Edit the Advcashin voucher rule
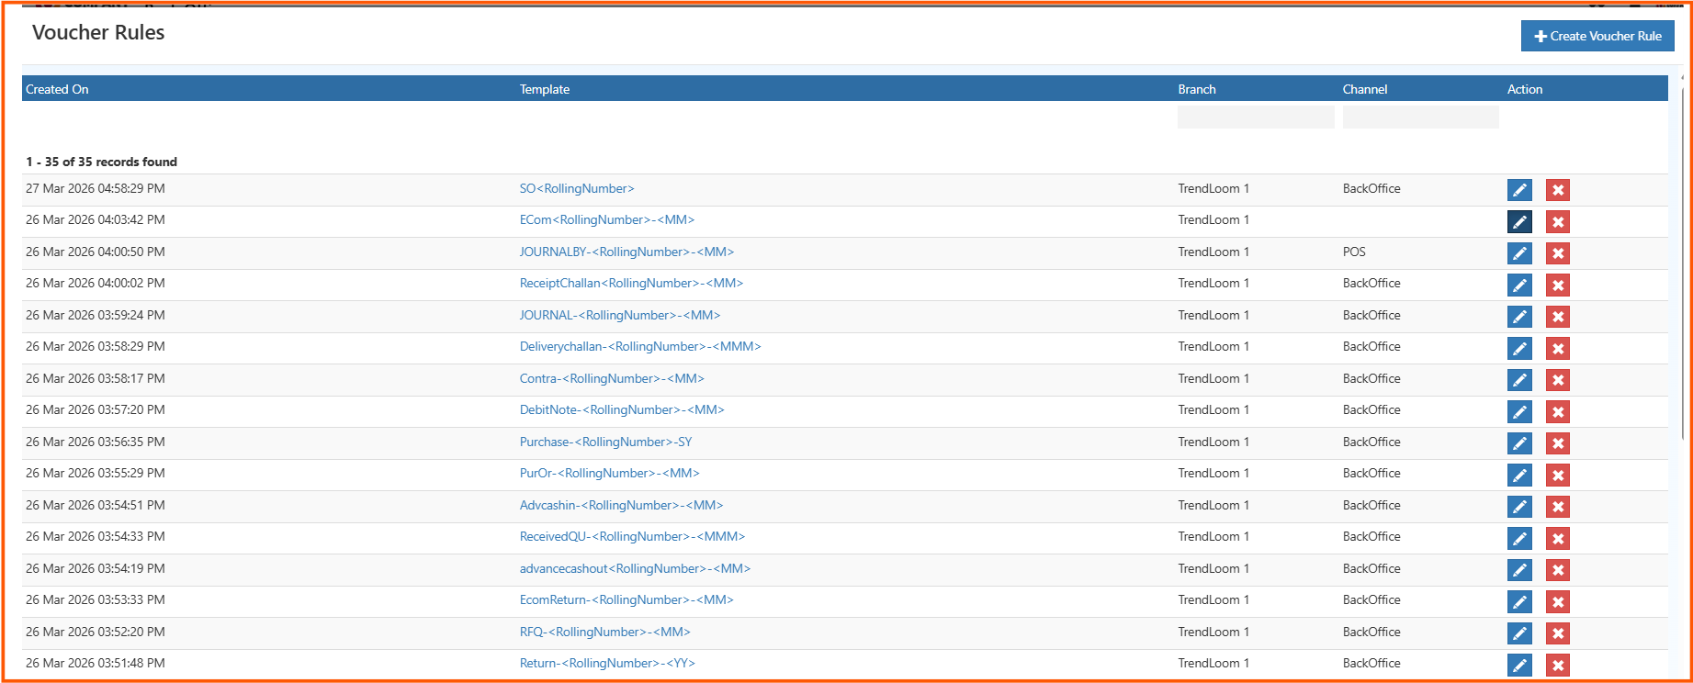1693x683 pixels. coord(1519,507)
